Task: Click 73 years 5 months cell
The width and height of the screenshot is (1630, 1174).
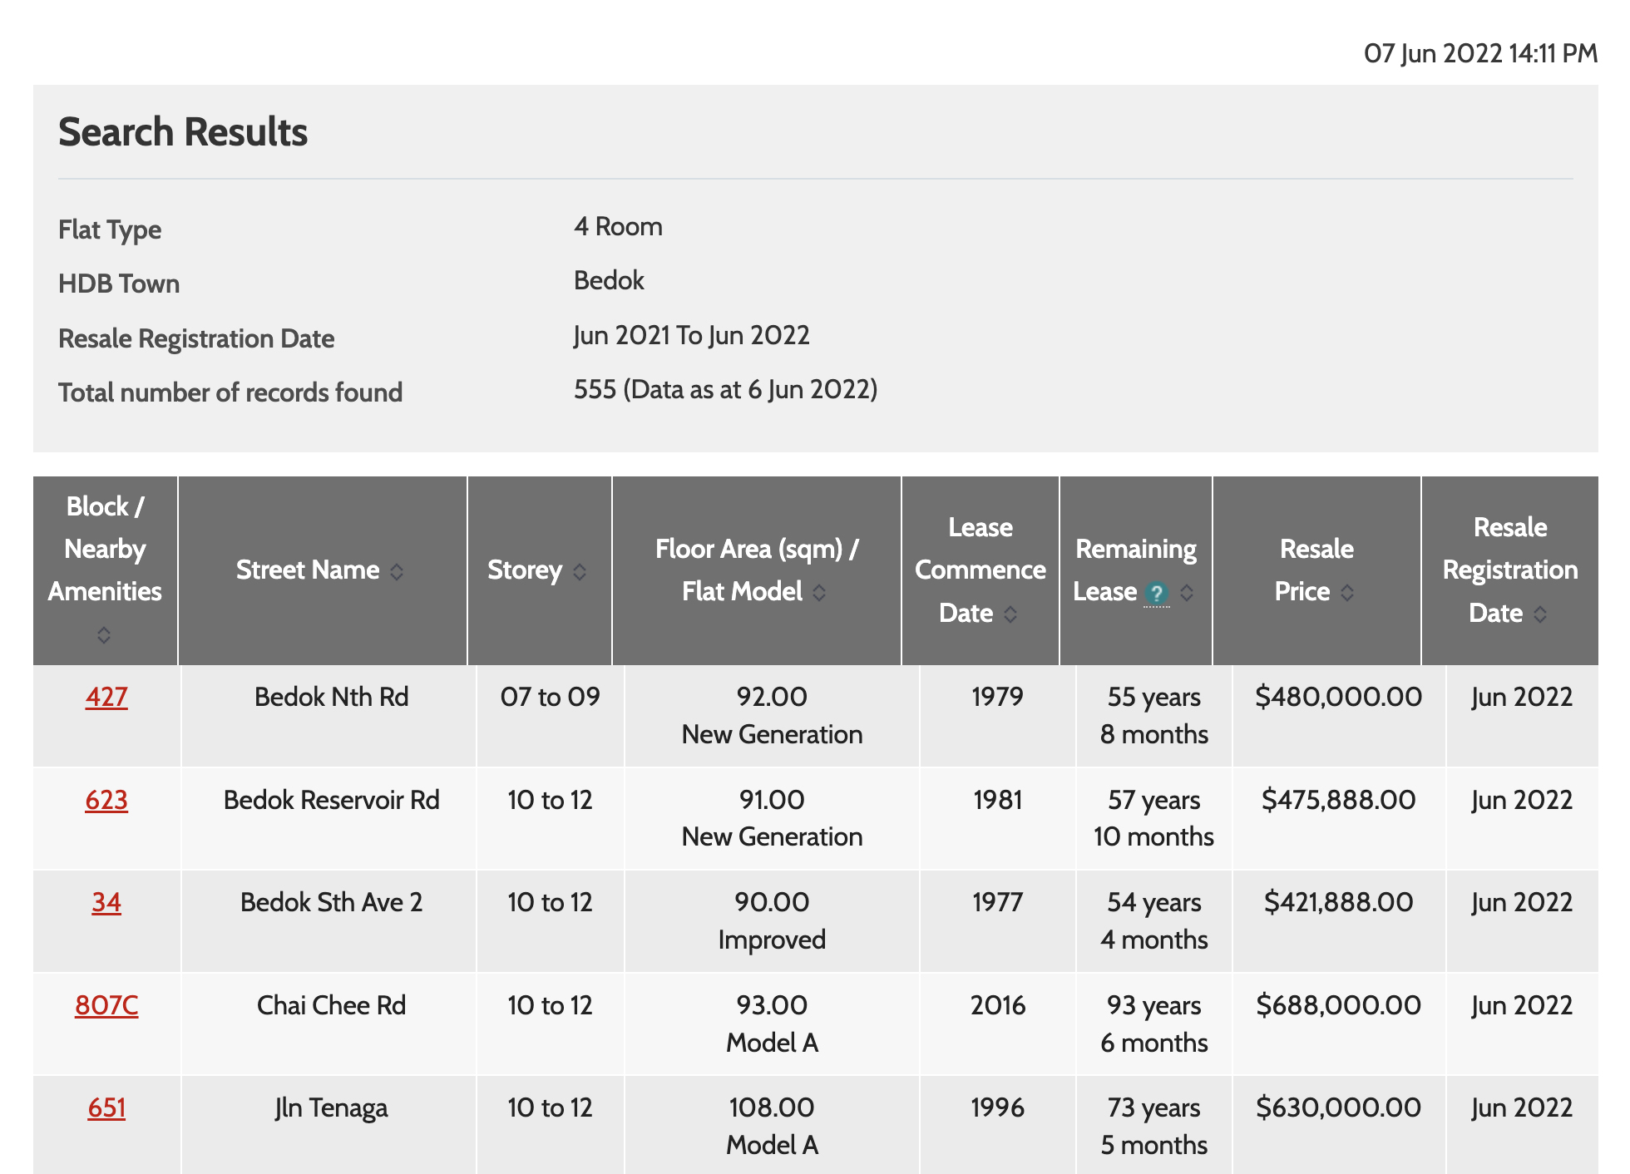Action: (x=1154, y=1126)
